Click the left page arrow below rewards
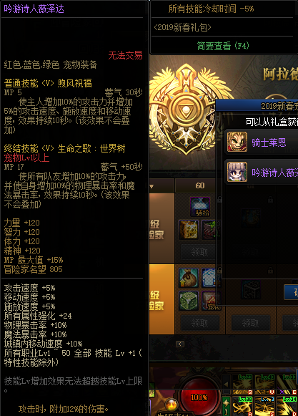 pos(180,344)
